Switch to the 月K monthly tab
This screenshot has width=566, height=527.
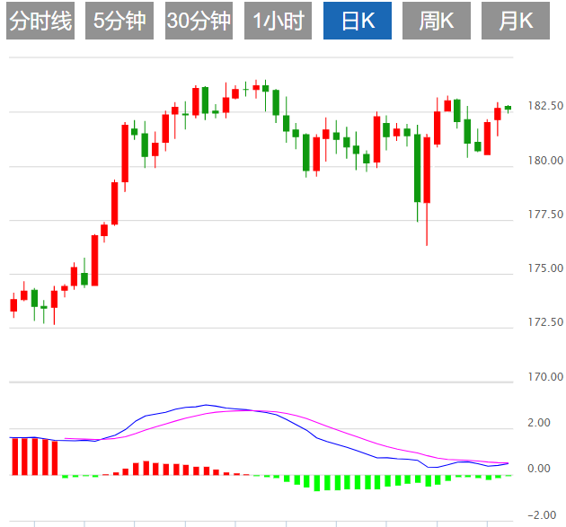[x=516, y=21]
